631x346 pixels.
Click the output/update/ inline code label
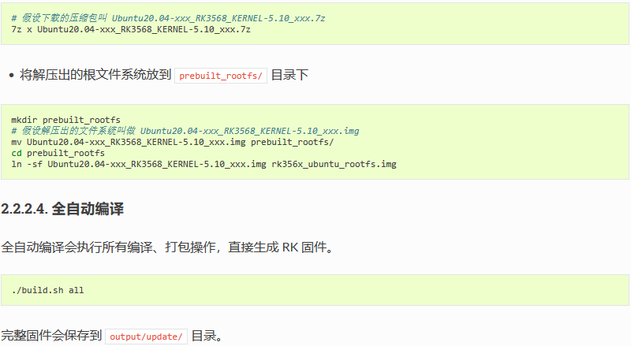(x=146, y=337)
